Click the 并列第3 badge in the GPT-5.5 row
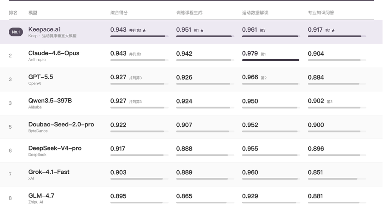The image size is (383, 217). point(135,78)
